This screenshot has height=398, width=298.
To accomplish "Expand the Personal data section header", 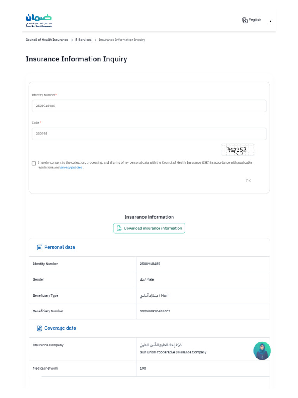I will [59, 247].
